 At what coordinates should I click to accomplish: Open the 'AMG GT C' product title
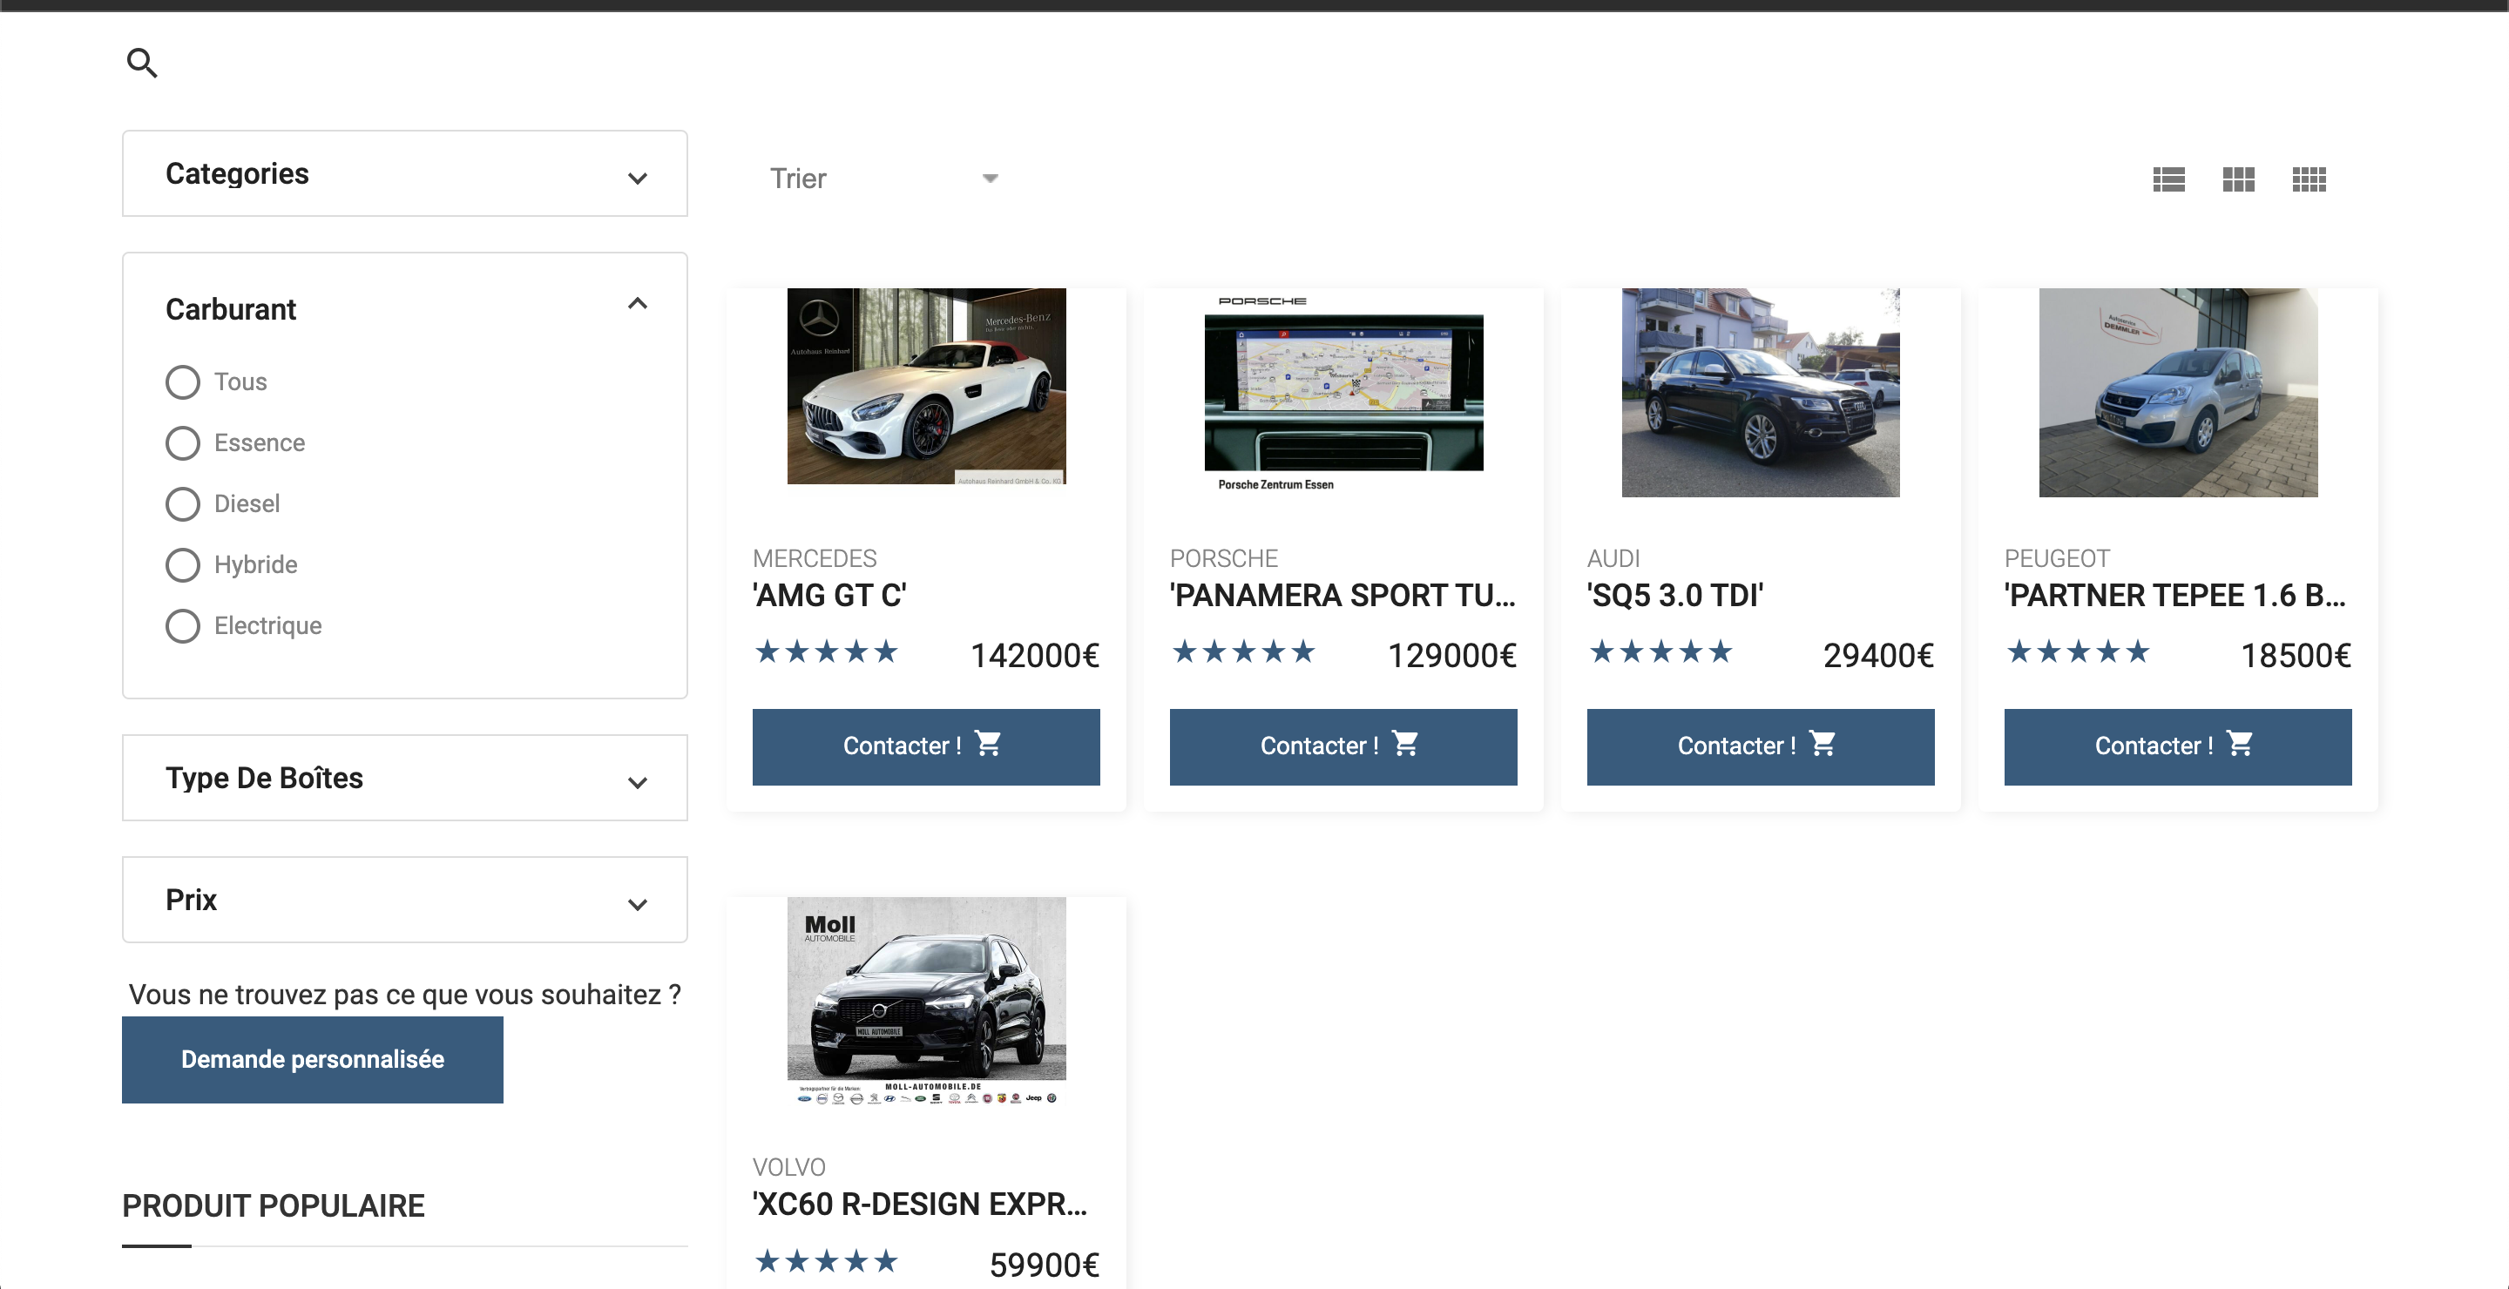coord(830,595)
